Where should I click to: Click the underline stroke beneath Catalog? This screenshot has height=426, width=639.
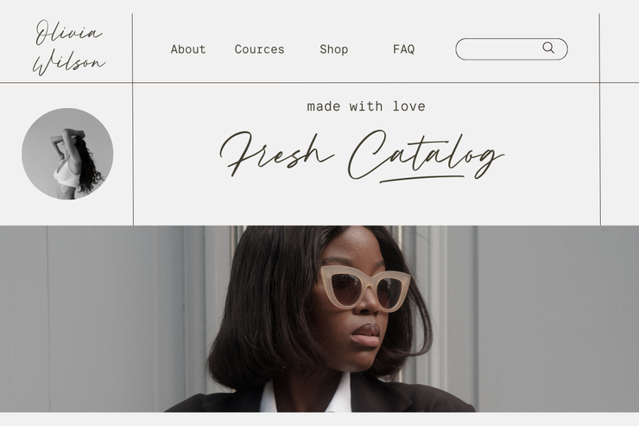tap(421, 179)
